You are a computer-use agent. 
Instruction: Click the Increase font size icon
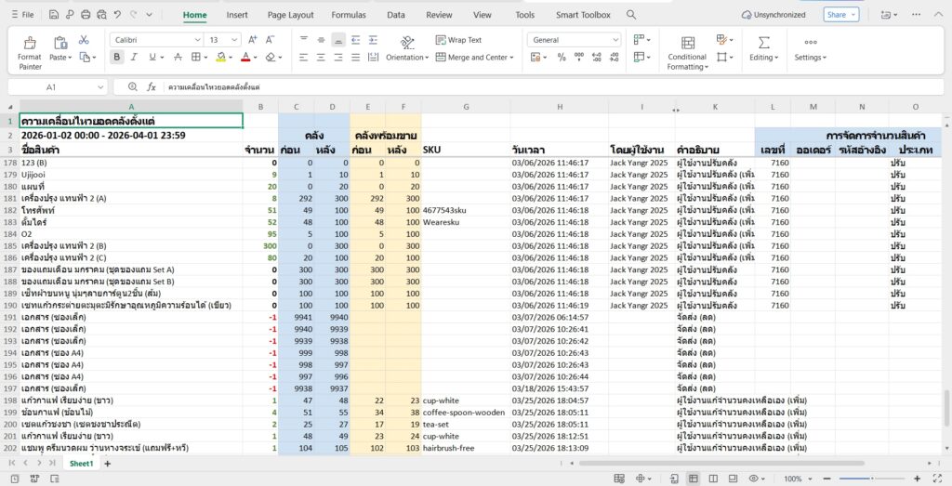tap(251, 40)
